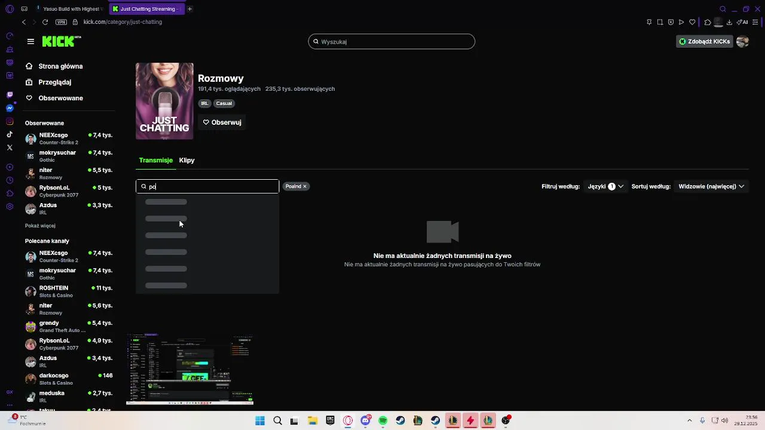Open the ad blocker shield icon
Screen dimensions: 765x430
pos(671,22)
